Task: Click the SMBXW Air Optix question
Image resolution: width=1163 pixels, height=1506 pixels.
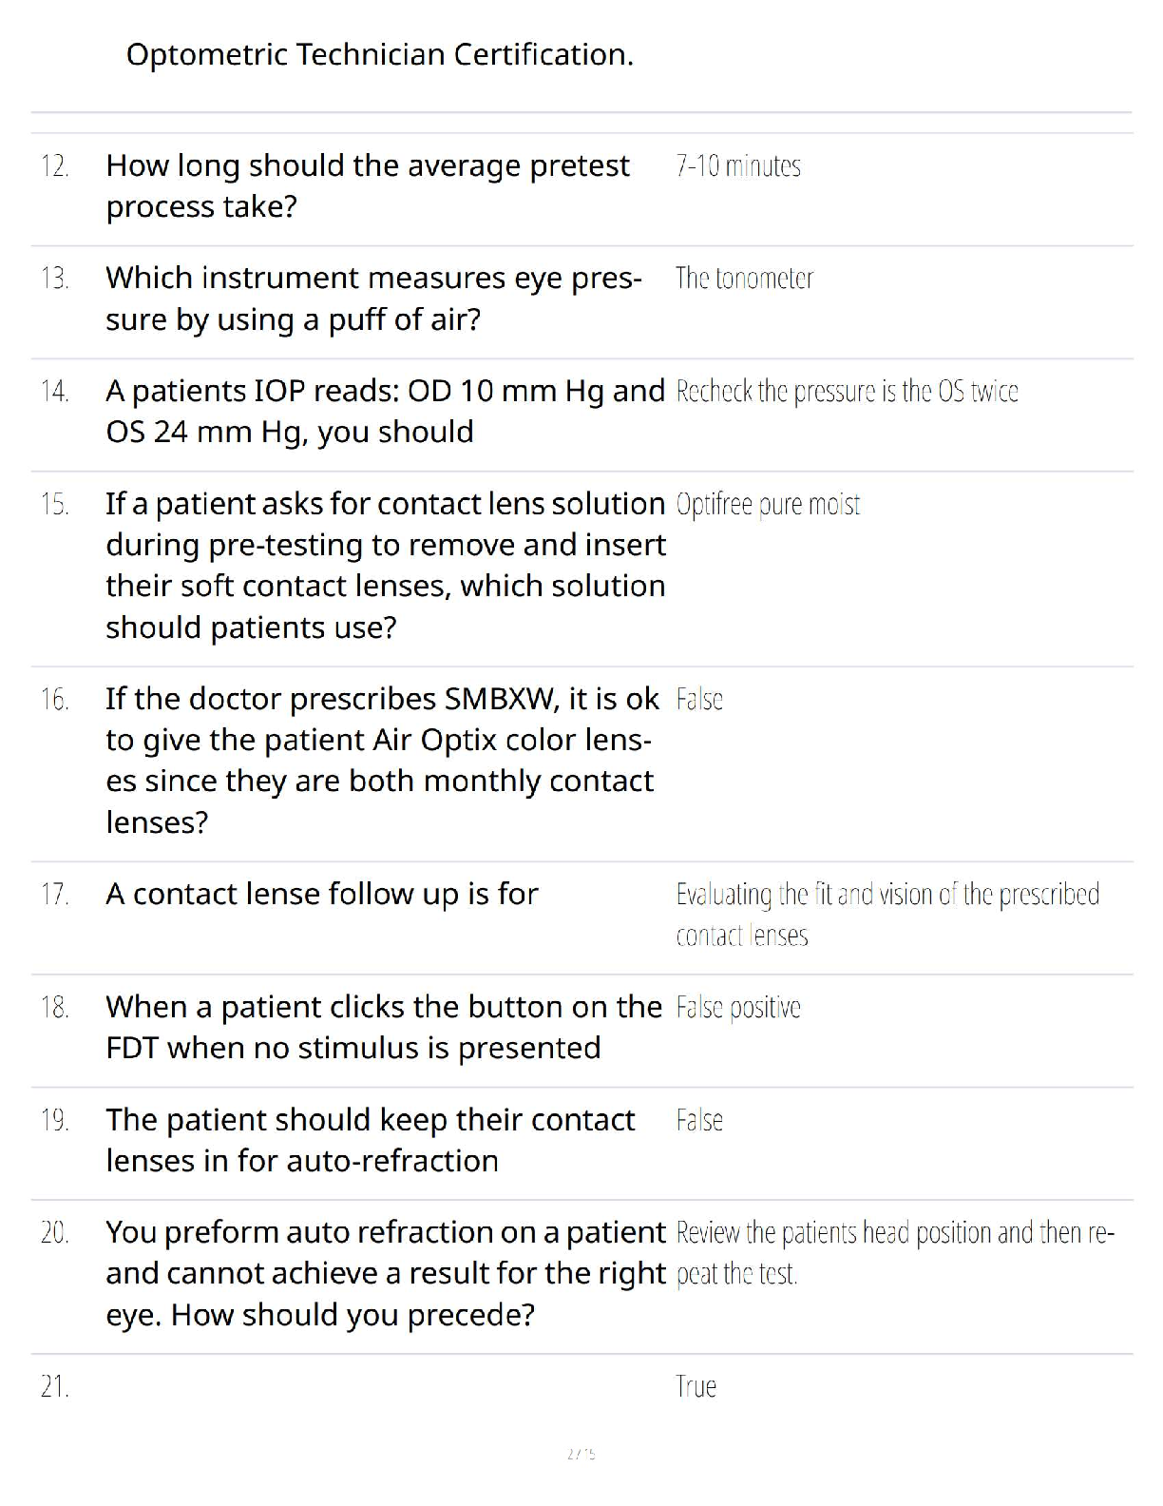Action: coord(381,760)
